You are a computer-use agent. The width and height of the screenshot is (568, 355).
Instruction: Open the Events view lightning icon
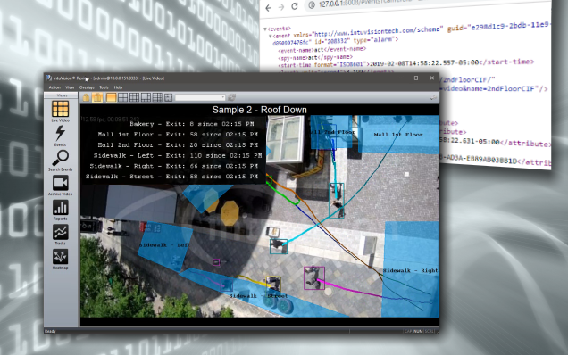pyautogui.click(x=60, y=133)
